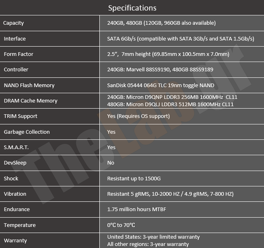Select the United States warranty line
This screenshot has width=264, height=248.
click(x=153, y=237)
